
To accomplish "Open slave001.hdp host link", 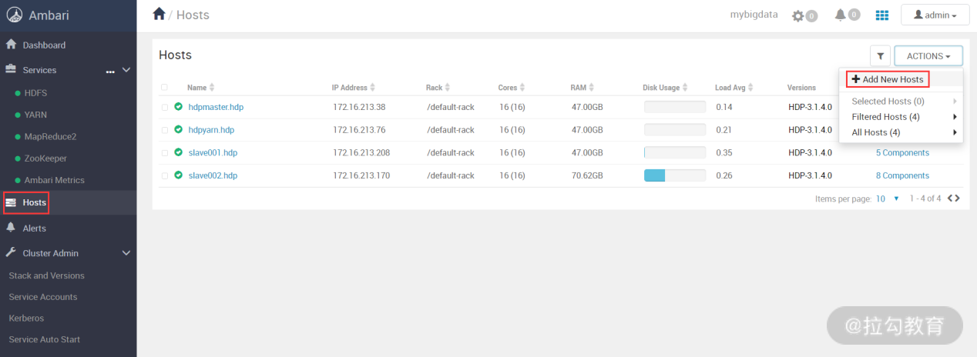I will (x=213, y=153).
